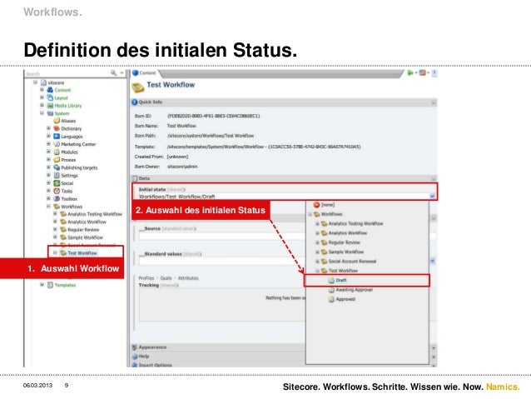Image resolution: width=531 pixels, height=399 pixels.
Task: Select the Content item icon
Action: (50, 90)
